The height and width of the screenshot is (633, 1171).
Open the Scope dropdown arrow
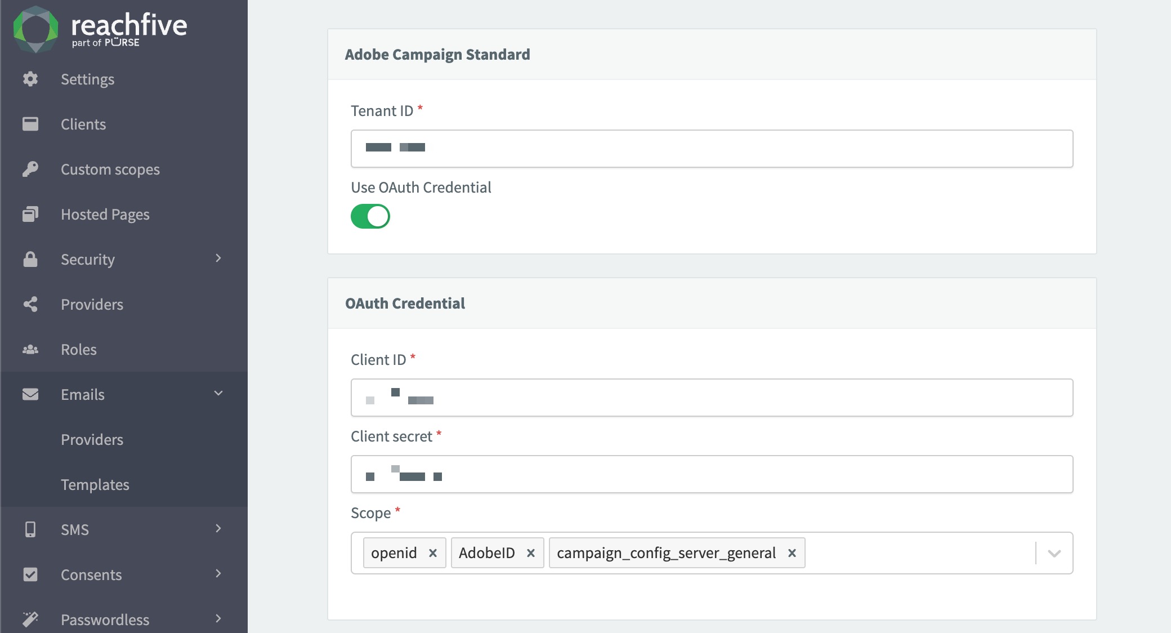pyautogui.click(x=1054, y=554)
